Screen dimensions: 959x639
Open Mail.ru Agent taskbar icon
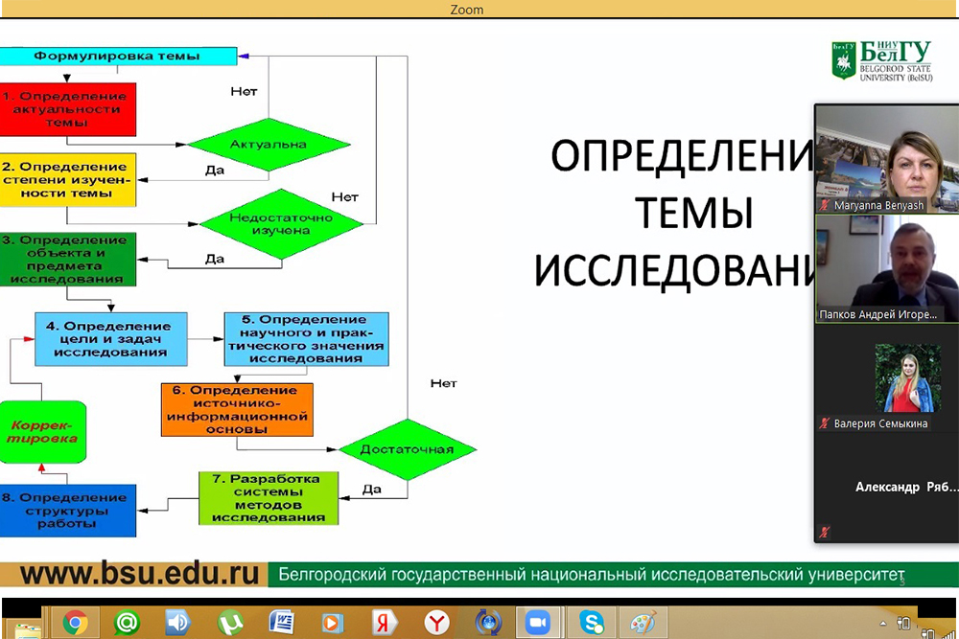(128, 623)
